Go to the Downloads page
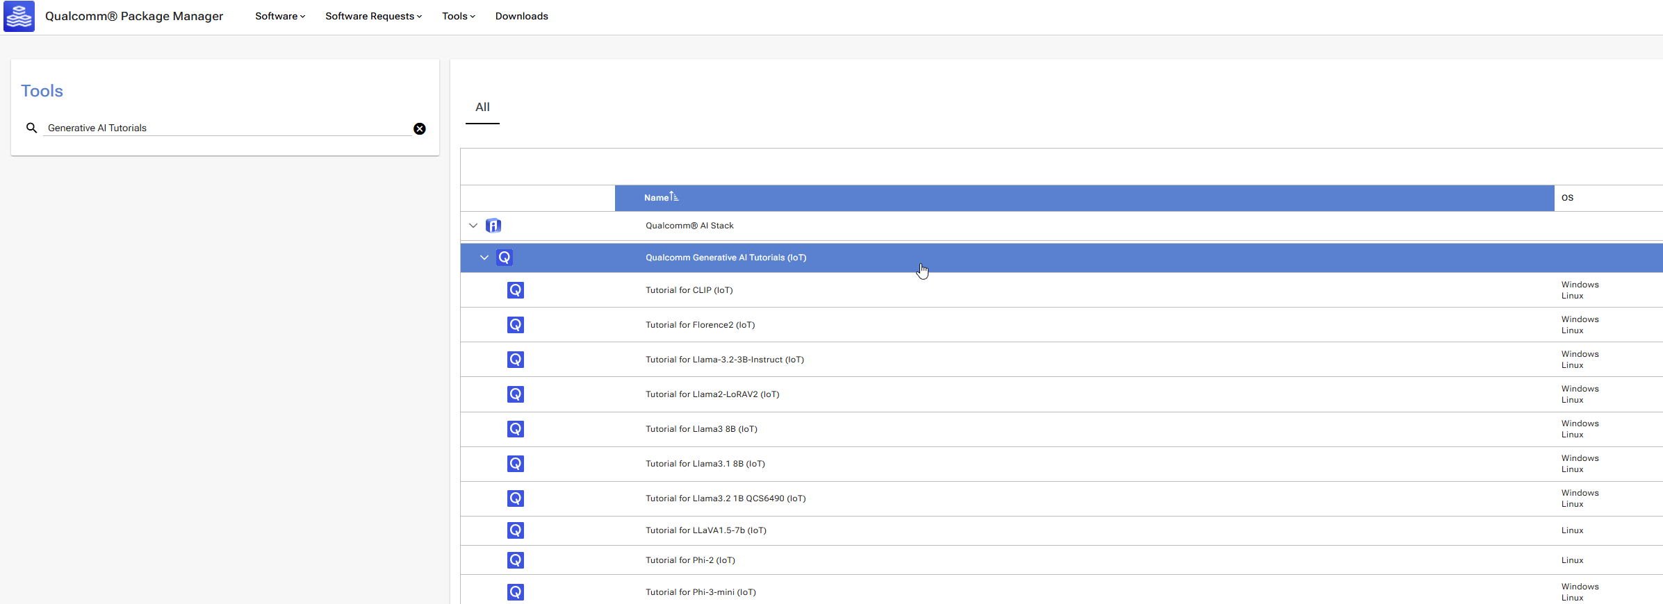1663x604 pixels. pos(522,16)
